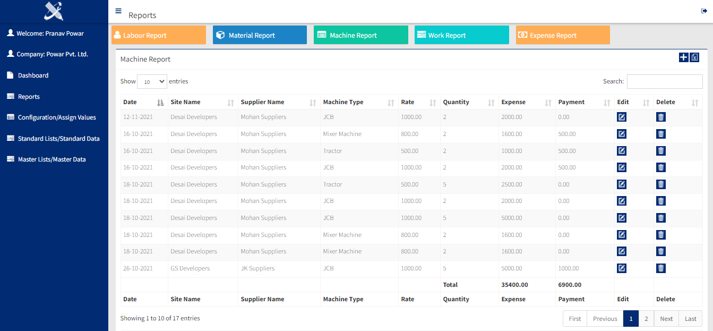Open Master Lists/Master Data in the sidebar

click(51, 159)
